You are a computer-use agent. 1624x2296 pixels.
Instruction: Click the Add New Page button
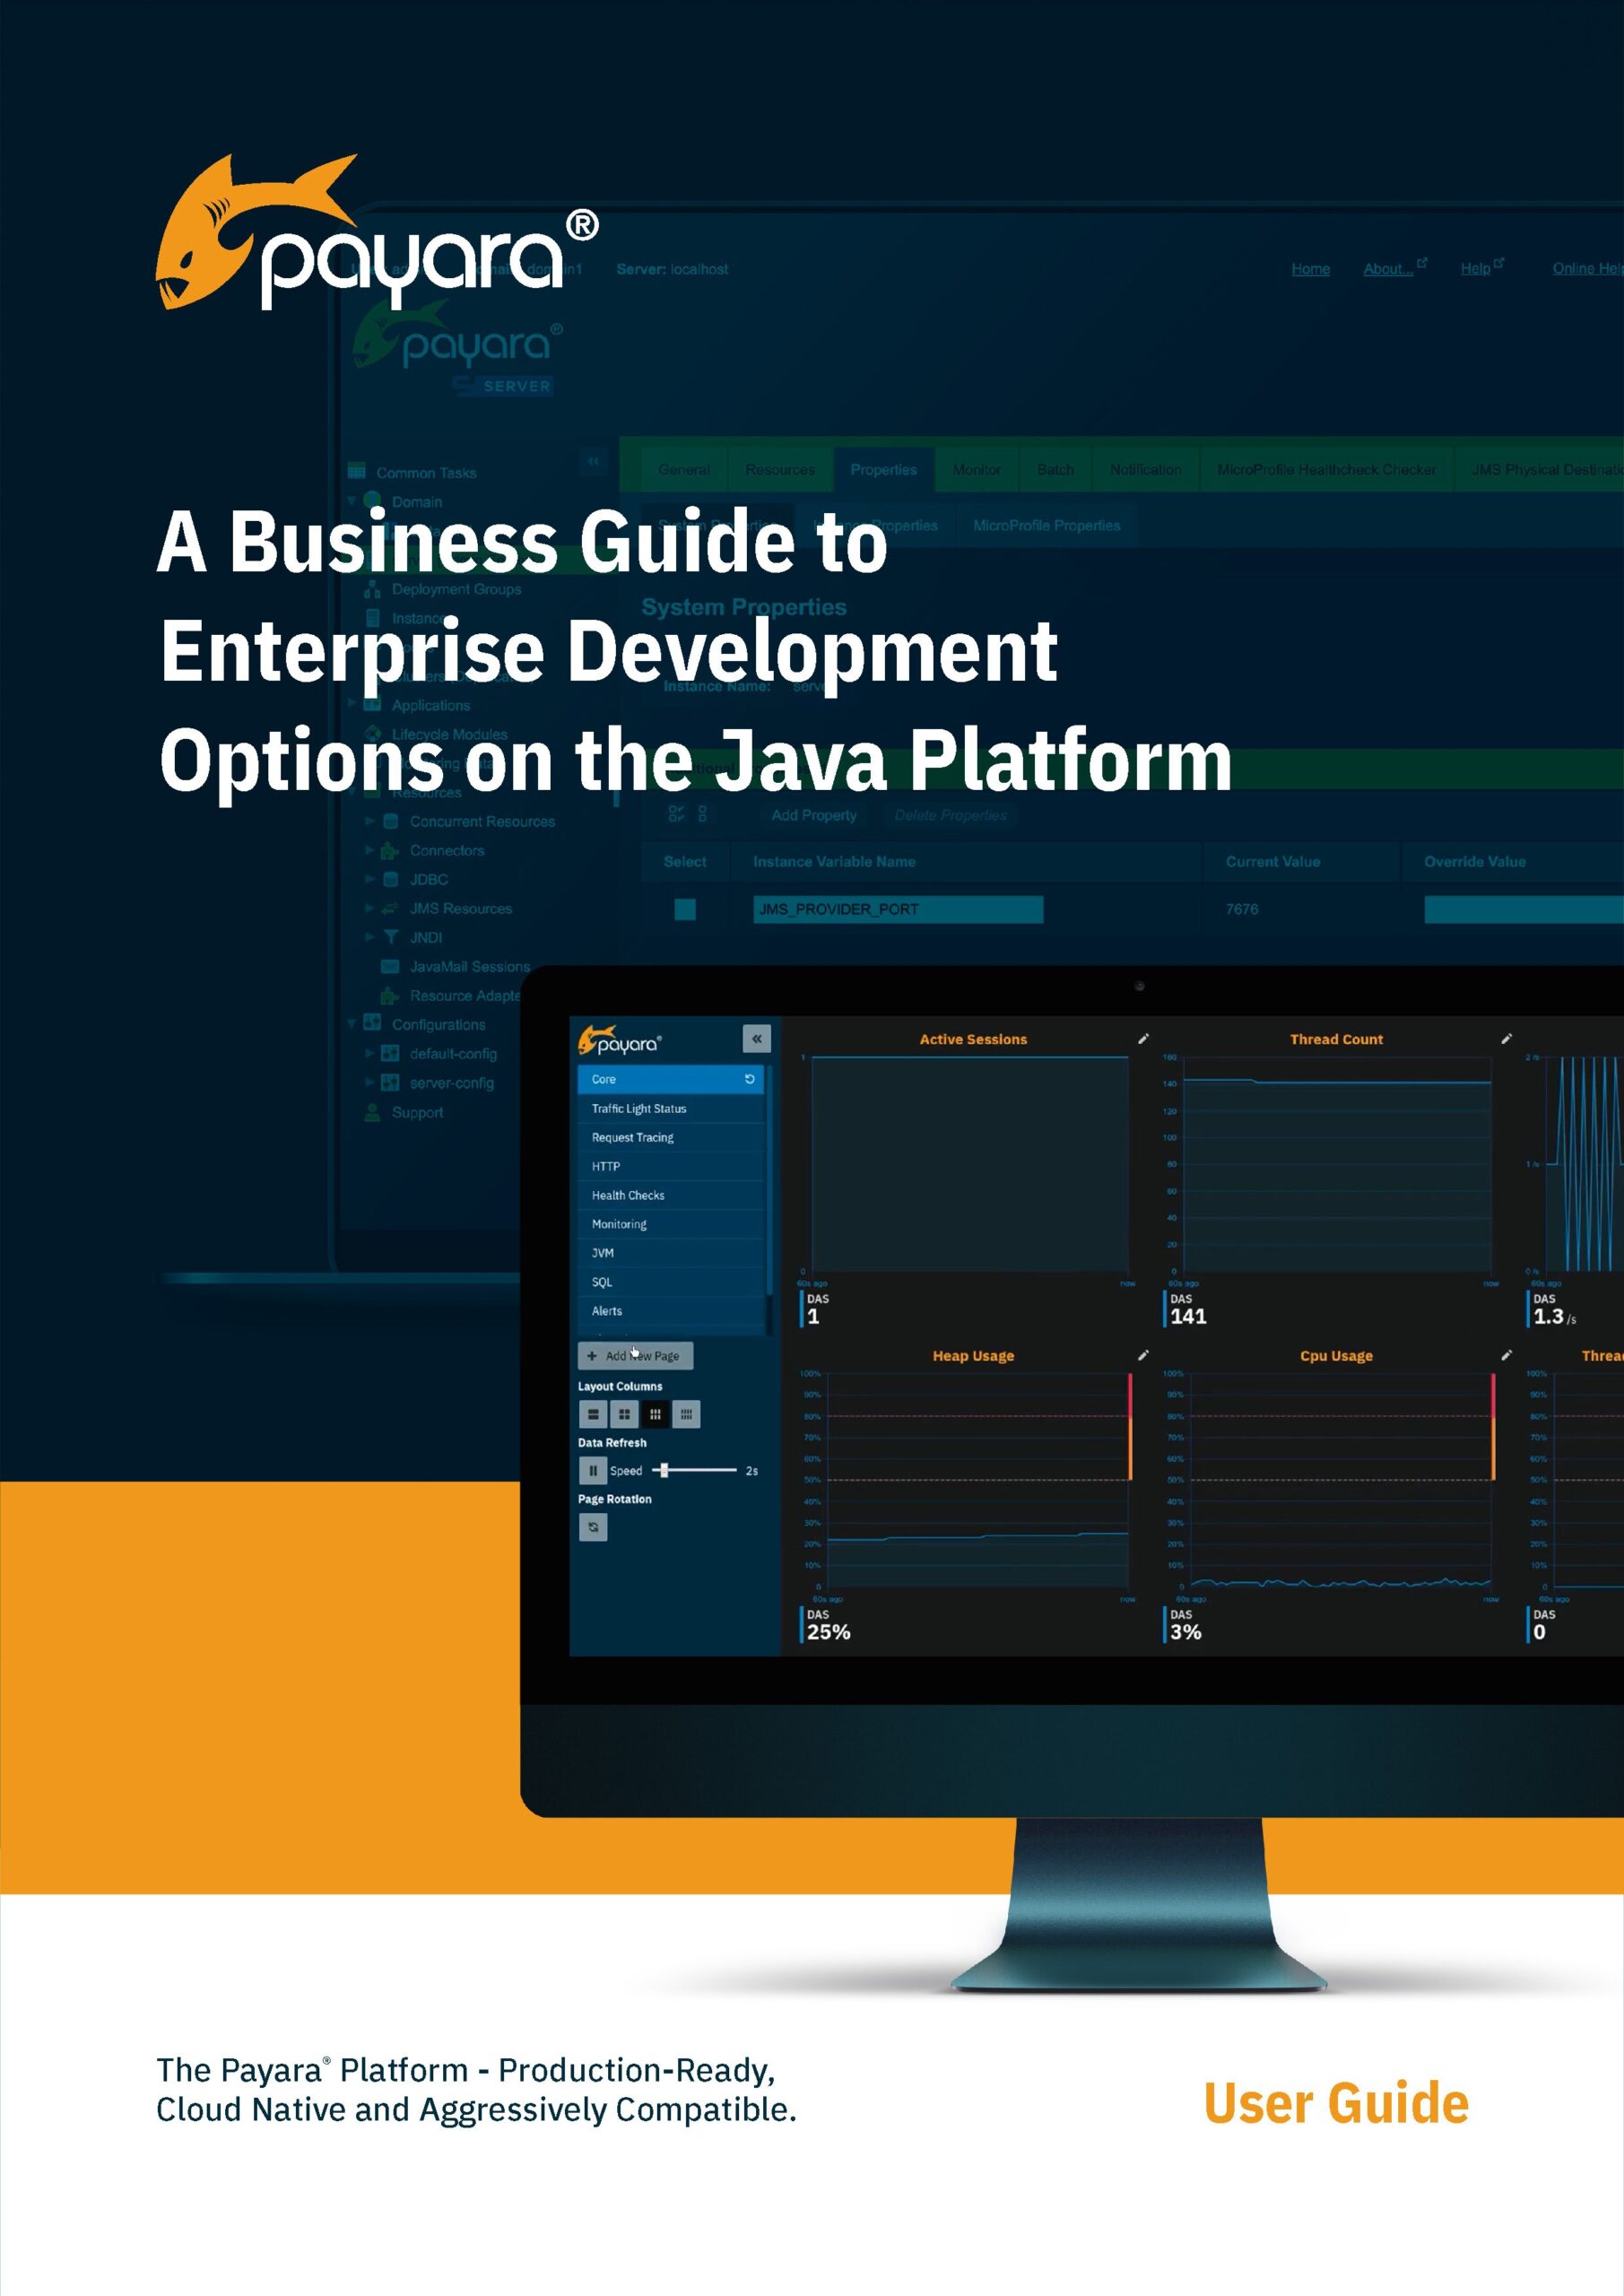tap(635, 1356)
